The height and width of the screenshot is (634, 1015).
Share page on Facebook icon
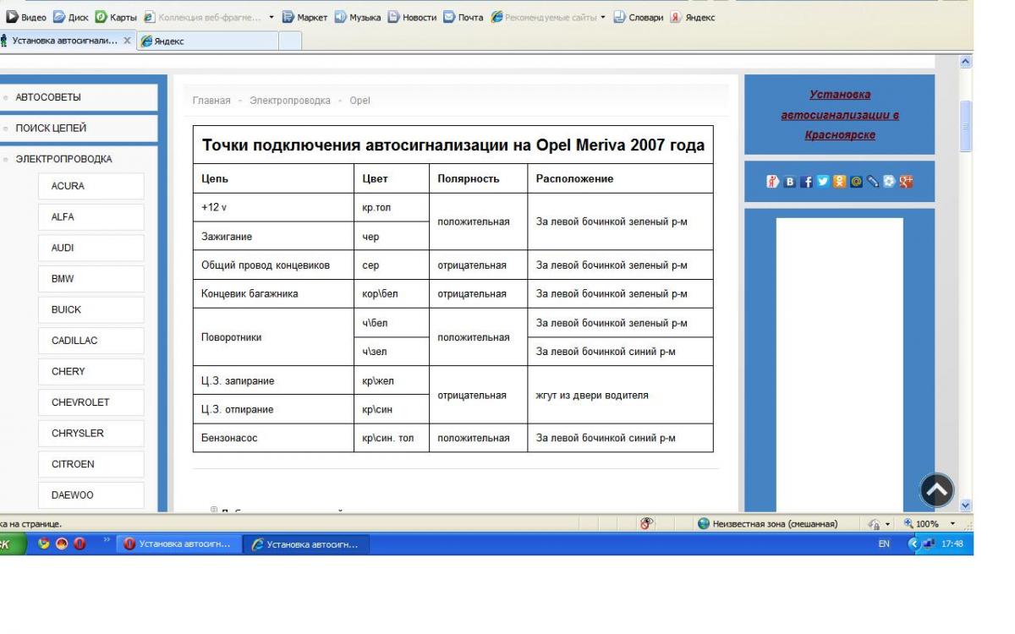click(x=806, y=181)
